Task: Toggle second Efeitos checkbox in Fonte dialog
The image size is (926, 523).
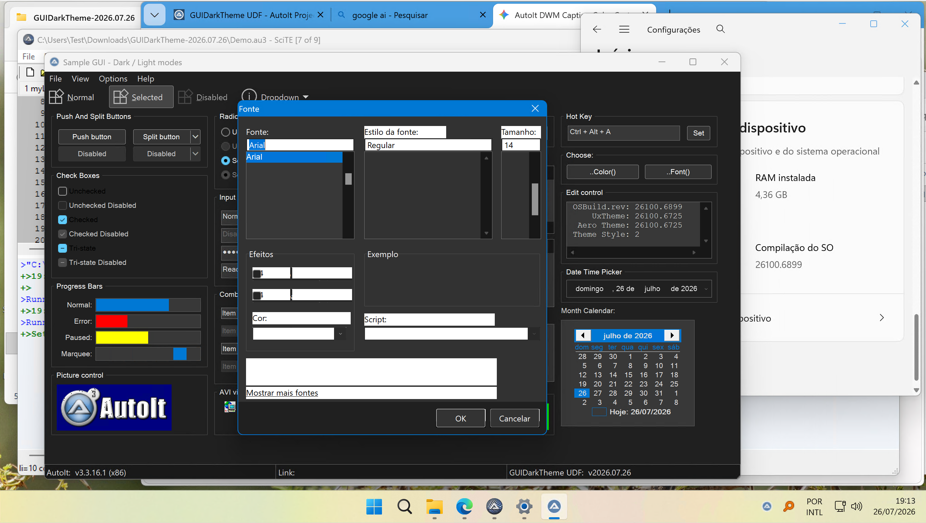Action: (257, 295)
